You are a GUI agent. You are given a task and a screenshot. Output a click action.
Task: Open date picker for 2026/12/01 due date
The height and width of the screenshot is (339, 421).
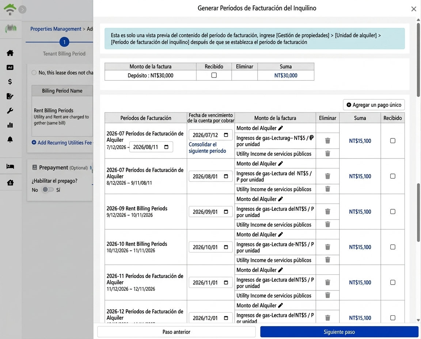226,318
